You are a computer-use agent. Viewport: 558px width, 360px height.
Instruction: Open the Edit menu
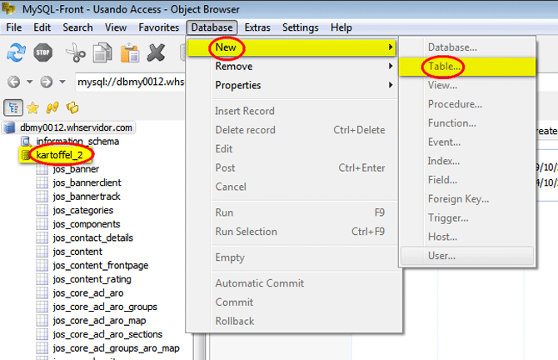pyautogui.click(x=42, y=27)
